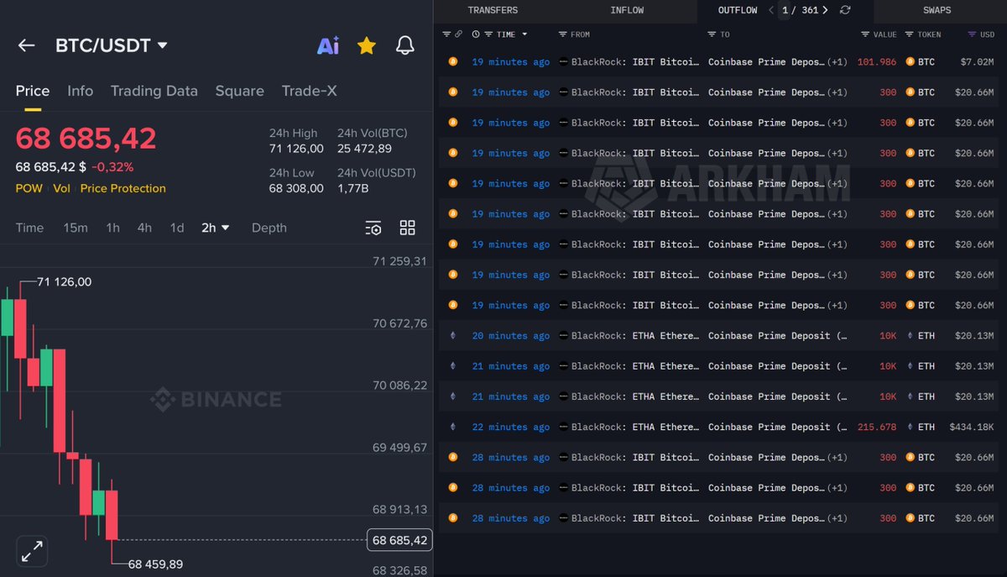Select the Time chart view
This screenshot has width=1007, height=577.
click(29, 228)
